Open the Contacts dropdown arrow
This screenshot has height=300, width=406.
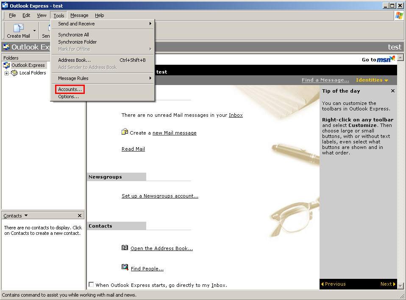[x=26, y=215]
